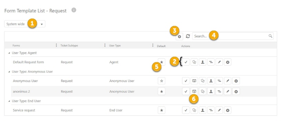Screen dimensions: 281x127
Task: Toggle default star for Default Request form
Action: [161, 62]
